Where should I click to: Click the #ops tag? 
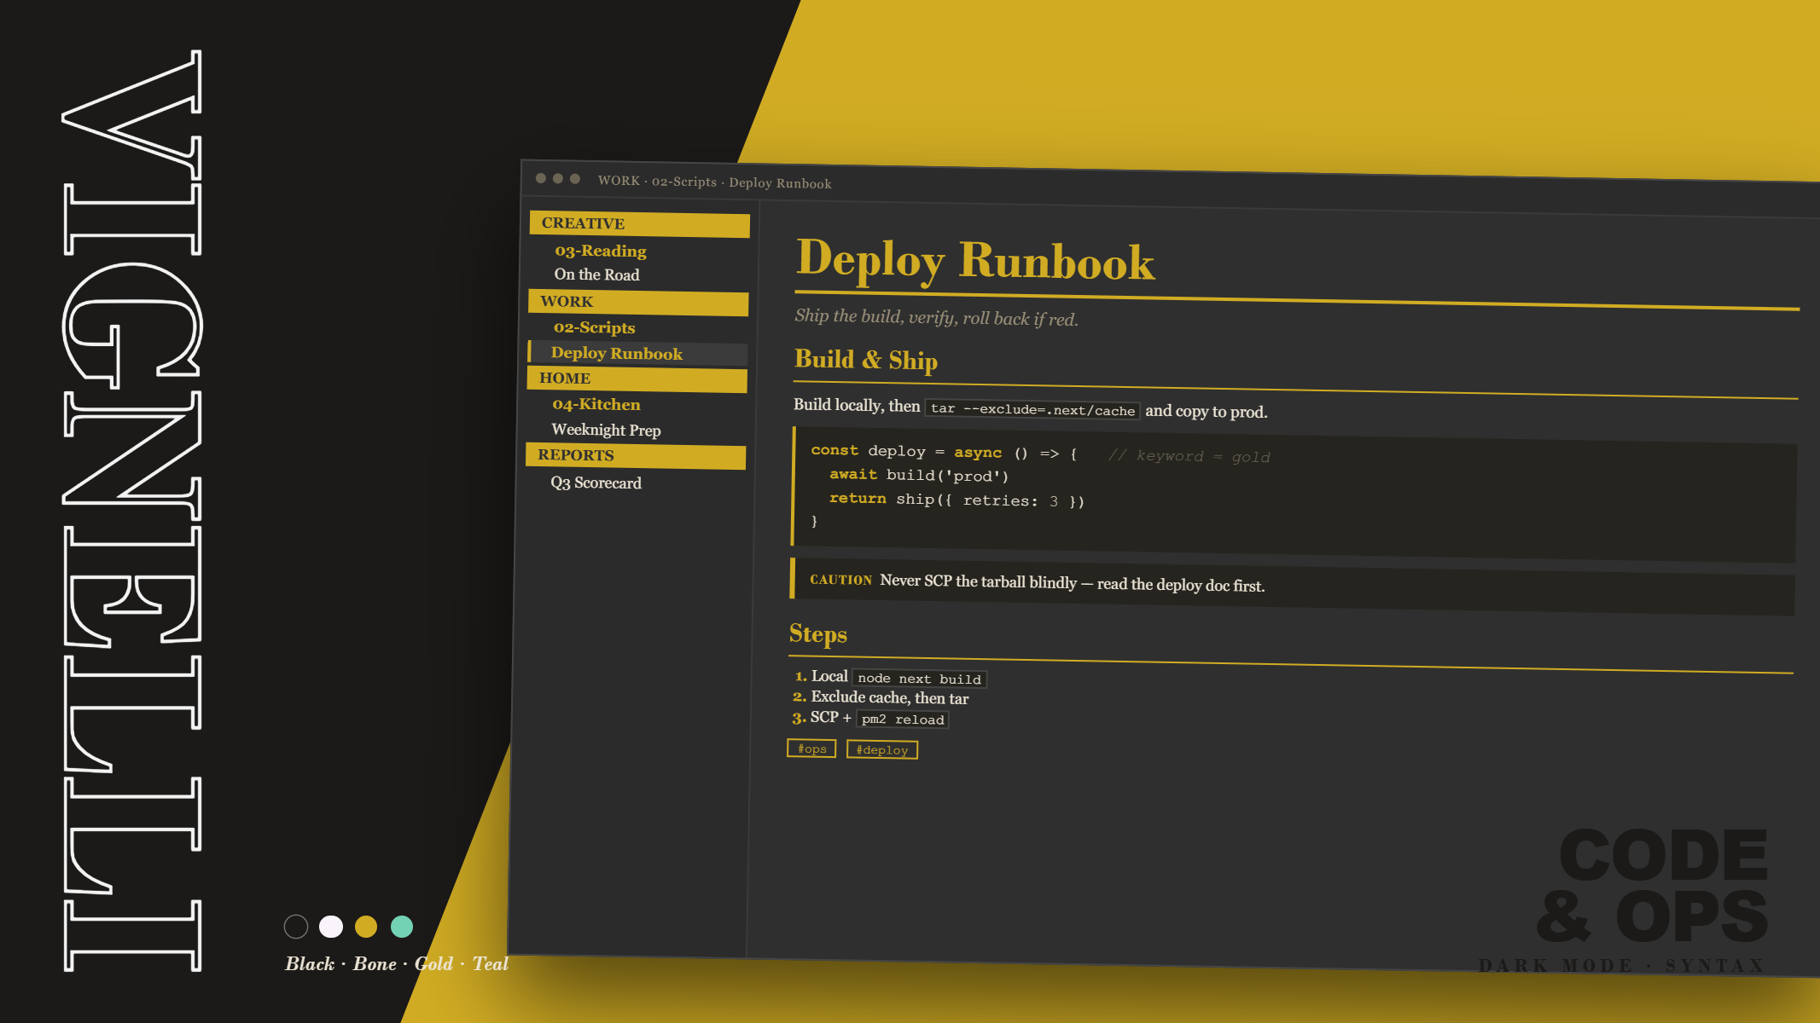pos(811,748)
